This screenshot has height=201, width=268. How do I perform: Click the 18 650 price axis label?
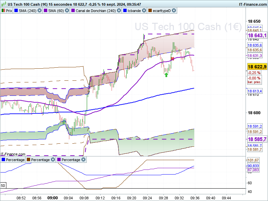254,21
